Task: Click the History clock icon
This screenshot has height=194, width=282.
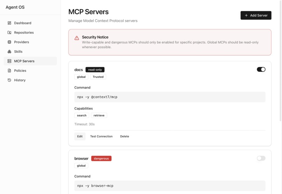Action: tap(9, 80)
